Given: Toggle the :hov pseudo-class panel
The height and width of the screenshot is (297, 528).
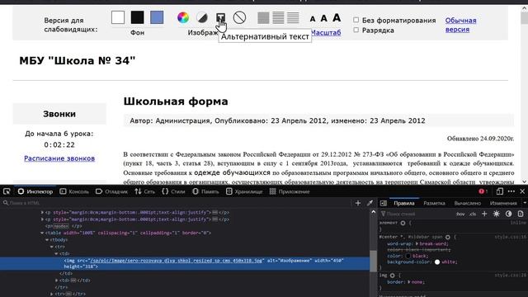Looking at the screenshot, I should [x=460, y=214].
